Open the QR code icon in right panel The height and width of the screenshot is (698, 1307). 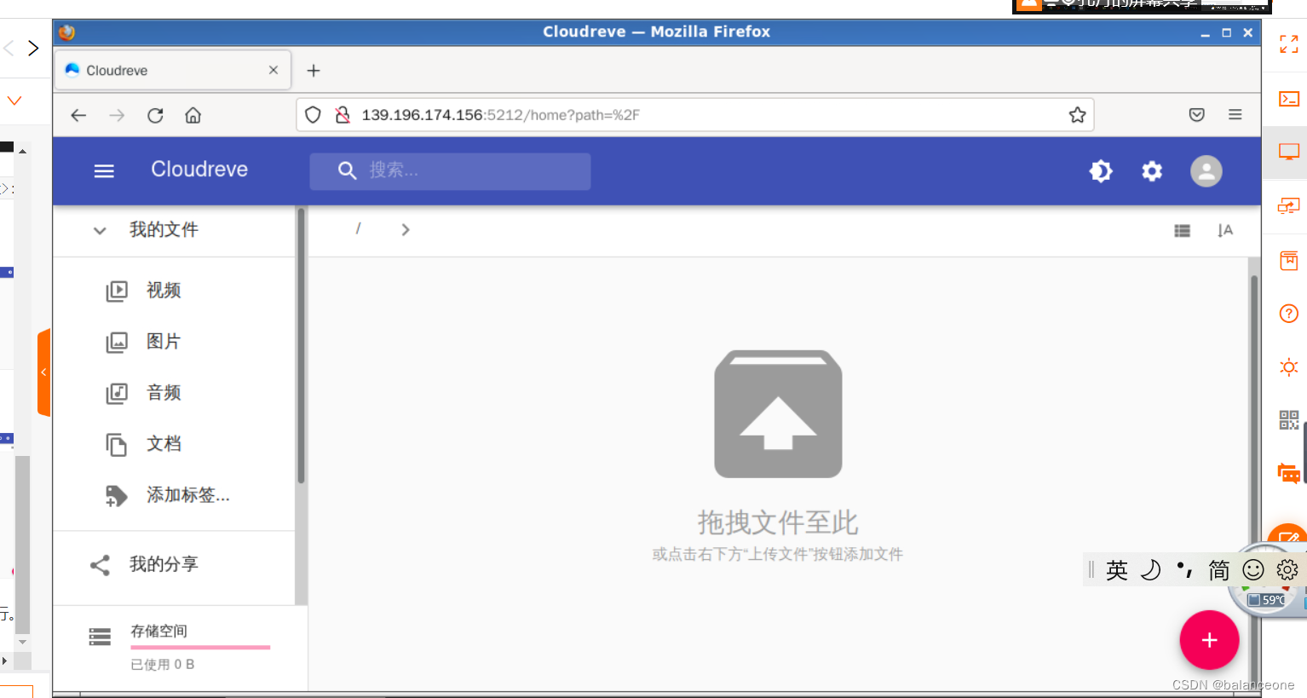click(1289, 419)
